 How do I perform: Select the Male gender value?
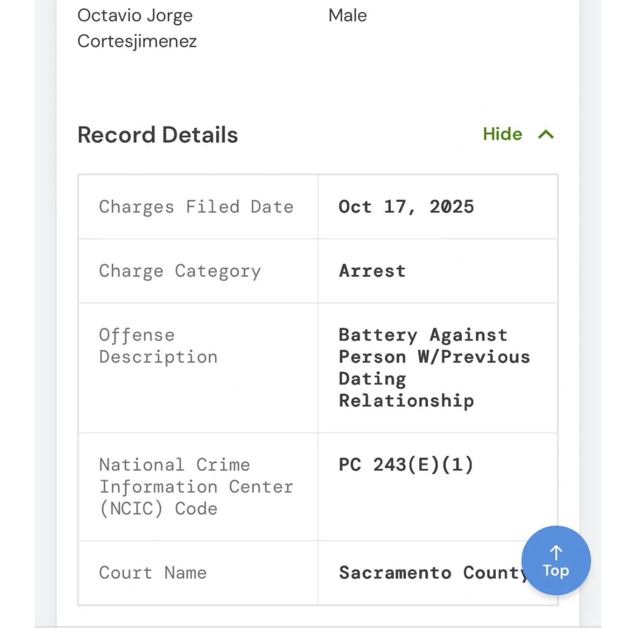click(x=347, y=15)
